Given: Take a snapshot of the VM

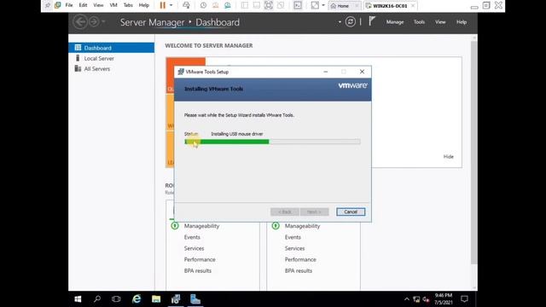Looking at the screenshot, I should pyautogui.click(x=203, y=5).
